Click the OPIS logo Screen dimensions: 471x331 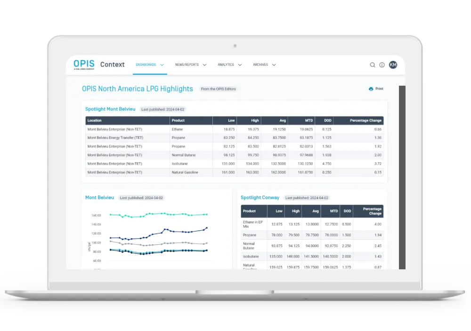tap(84, 65)
